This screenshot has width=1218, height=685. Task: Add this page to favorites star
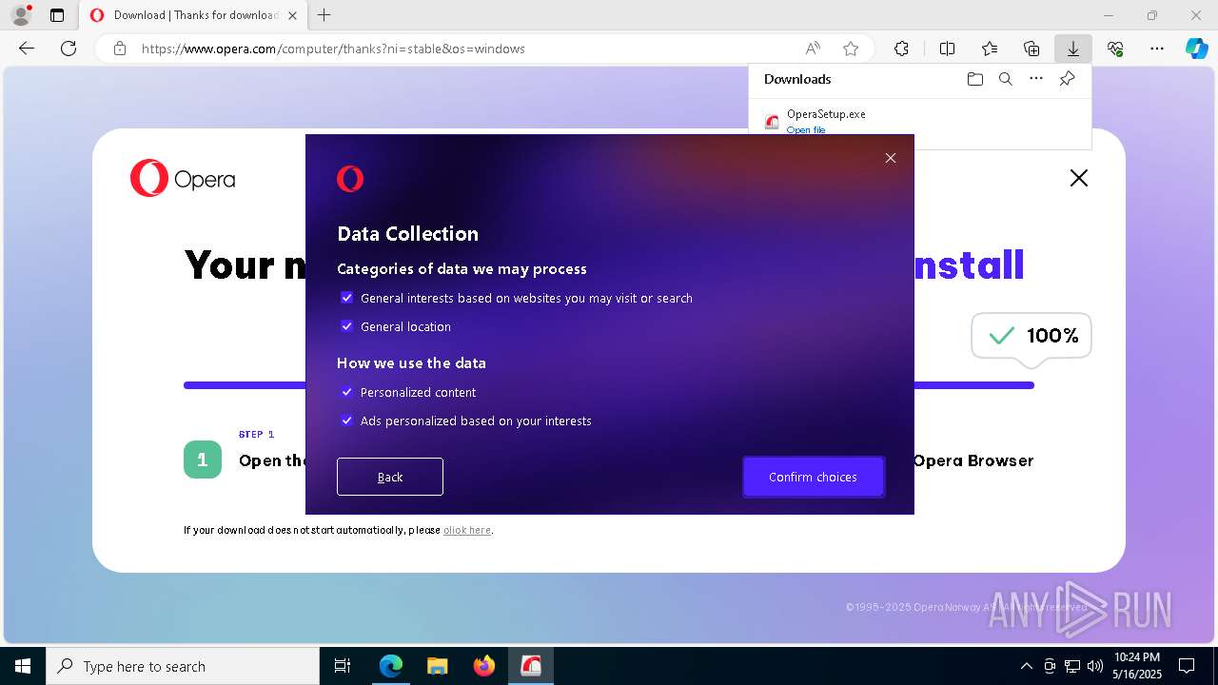[x=851, y=49]
